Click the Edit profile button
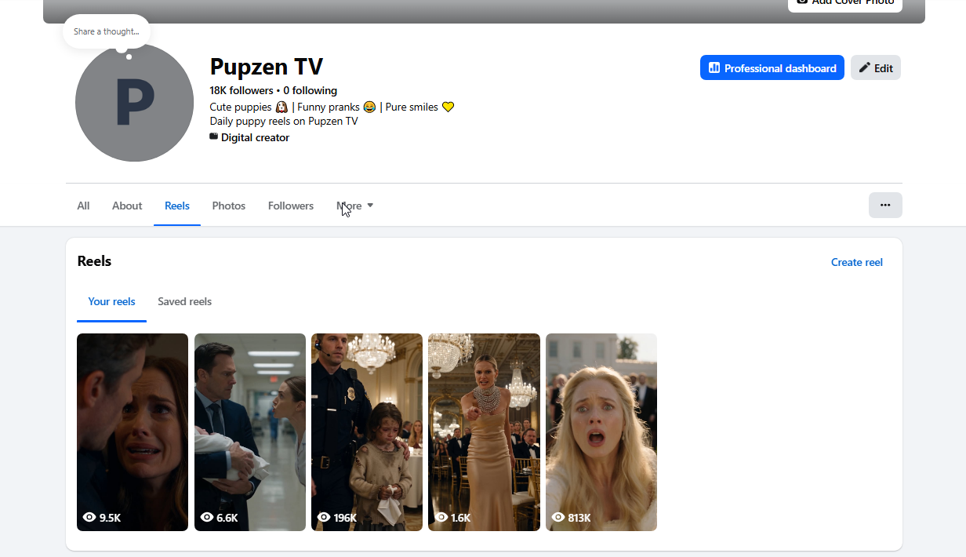Screen dimensions: 966x557 pyautogui.click(x=875, y=67)
